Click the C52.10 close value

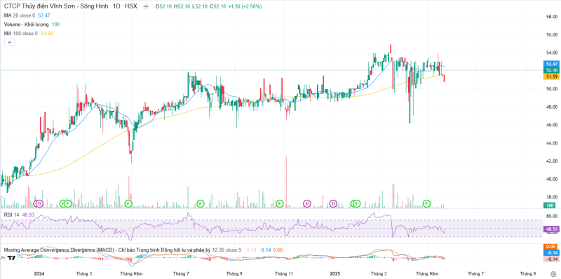pyautogui.click(x=217, y=7)
